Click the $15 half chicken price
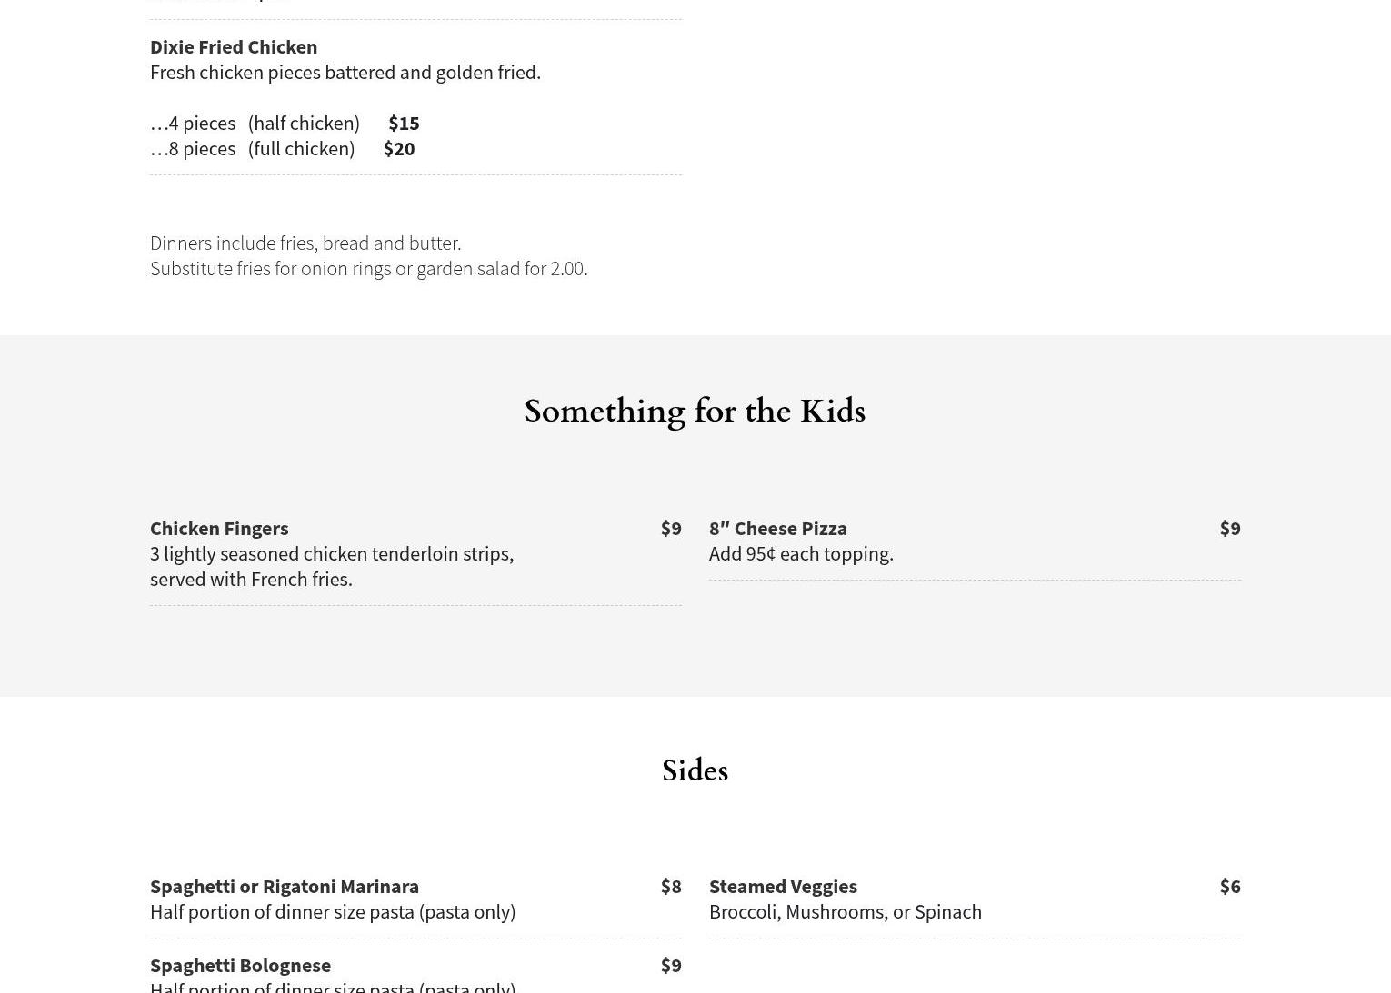The width and height of the screenshot is (1391, 993). [x=404, y=123]
